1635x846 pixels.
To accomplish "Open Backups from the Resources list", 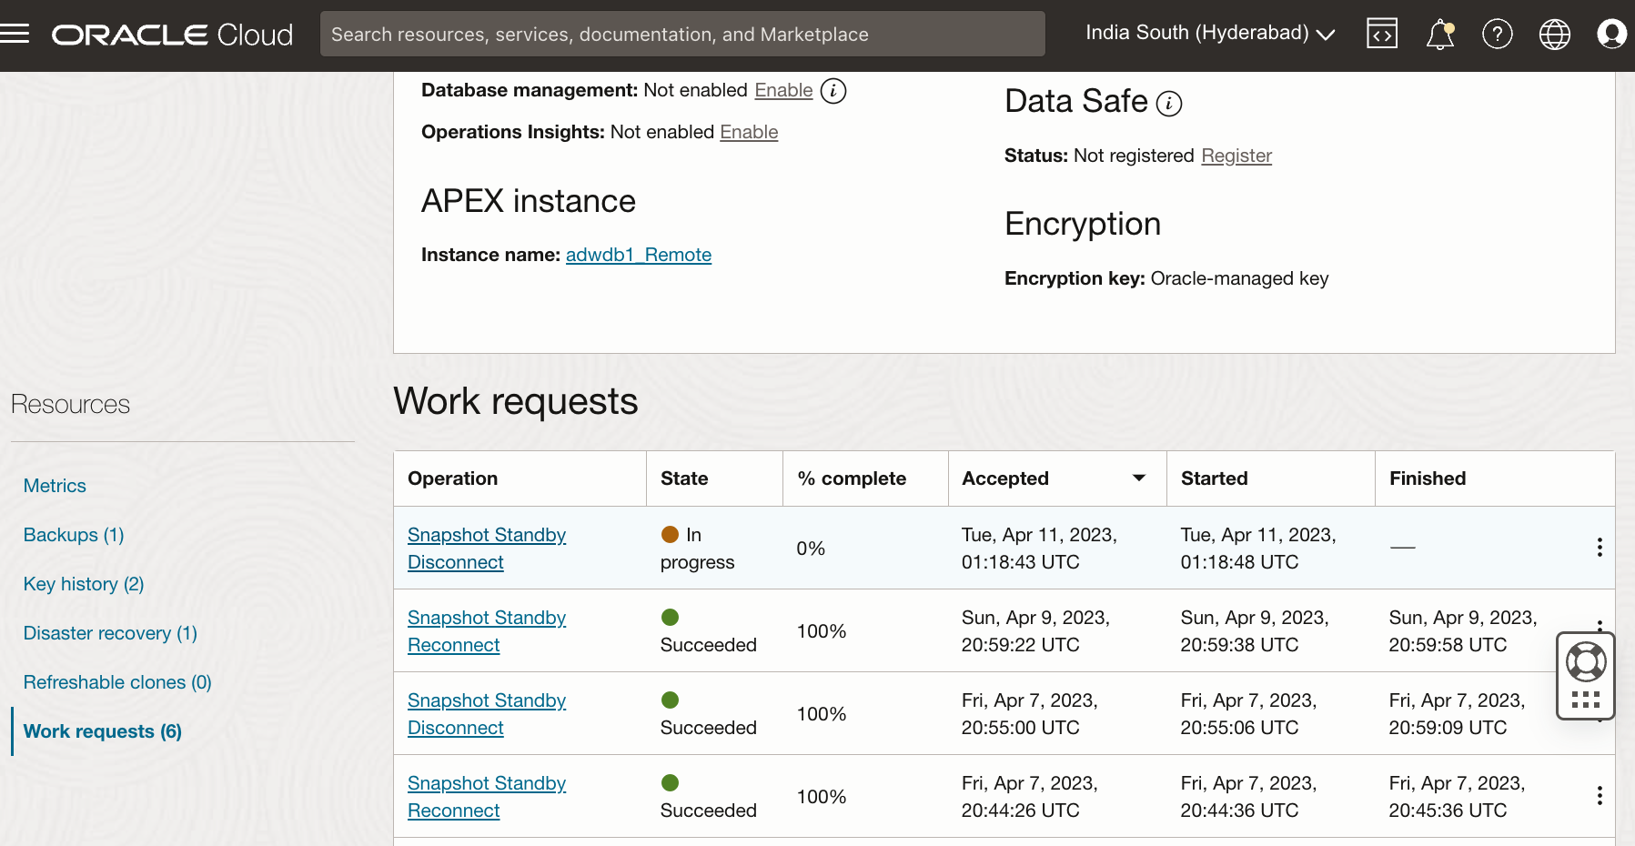I will [x=73, y=535].
